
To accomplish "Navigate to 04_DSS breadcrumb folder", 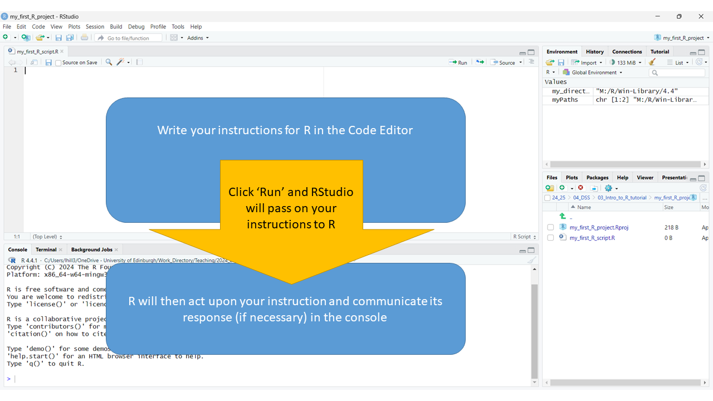I will (581, 198).
